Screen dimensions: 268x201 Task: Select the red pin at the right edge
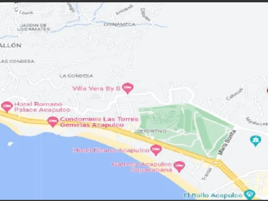267,91
